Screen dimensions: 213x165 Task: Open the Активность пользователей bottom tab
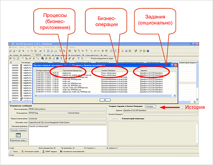tap(72, 151)
